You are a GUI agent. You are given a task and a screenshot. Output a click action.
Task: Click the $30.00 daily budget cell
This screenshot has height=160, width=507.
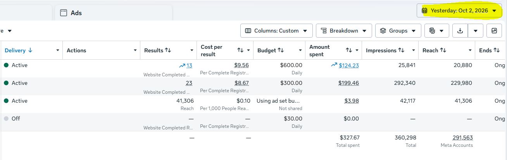(x=293, y=119)
